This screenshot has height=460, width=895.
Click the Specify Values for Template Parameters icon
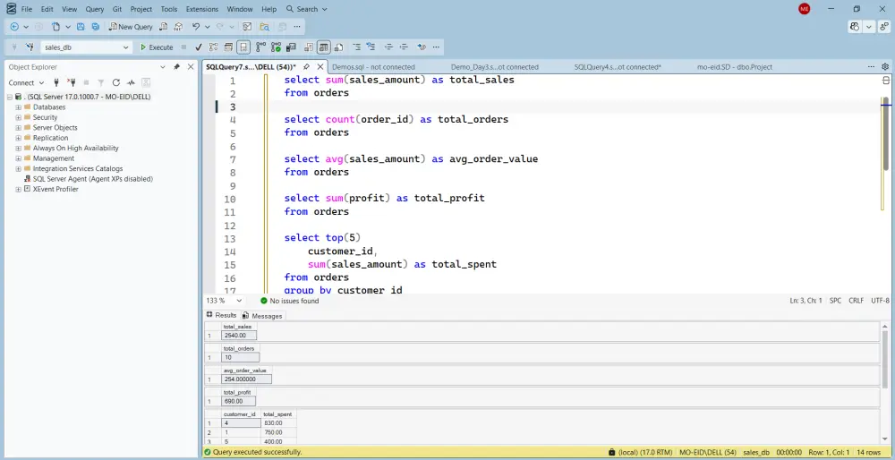(x=422, y=47)
